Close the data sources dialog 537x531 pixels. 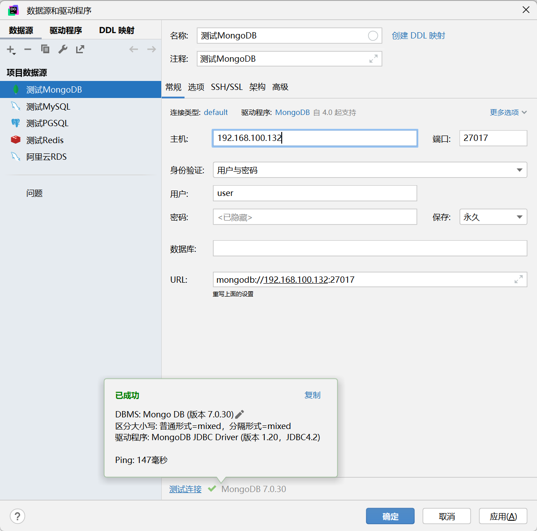[x=526, y=10]
